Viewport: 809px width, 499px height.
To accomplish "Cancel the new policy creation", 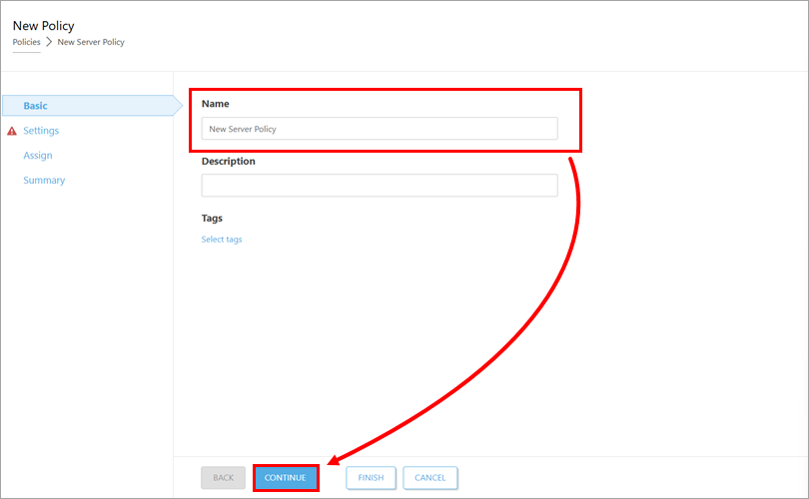I will coord(430,478).
